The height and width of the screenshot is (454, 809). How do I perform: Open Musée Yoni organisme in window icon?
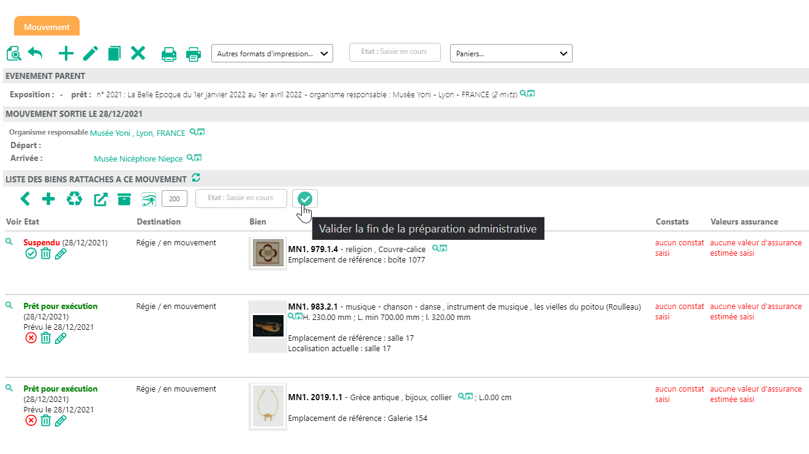[x=201, y=132]
